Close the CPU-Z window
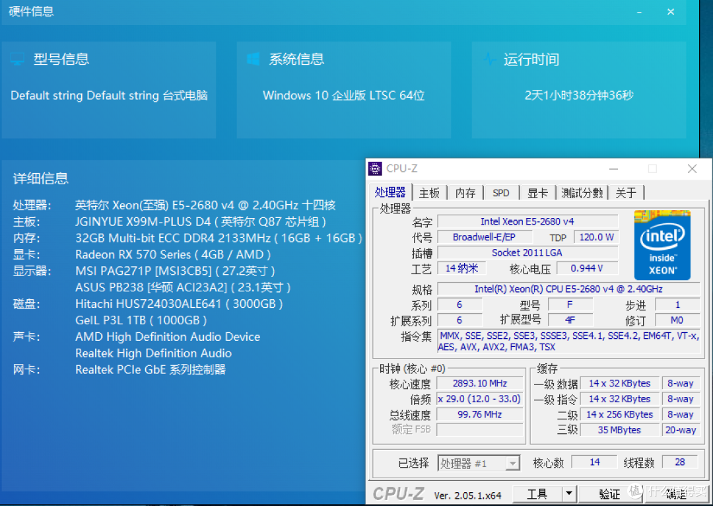The width and height of the screenshot is (713, 506). tap(692, 169)
